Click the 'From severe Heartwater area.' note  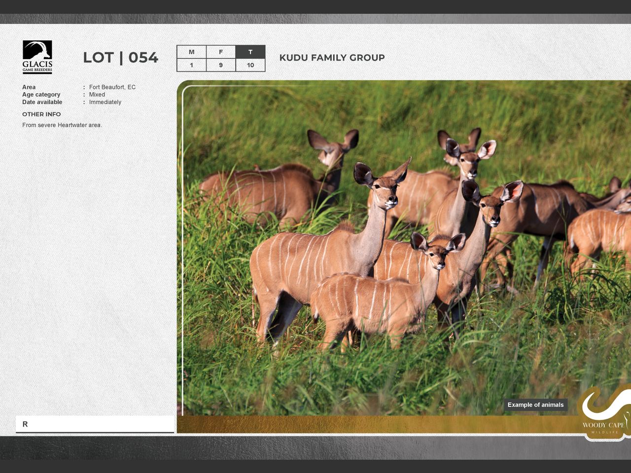click(x=62, y=125)
